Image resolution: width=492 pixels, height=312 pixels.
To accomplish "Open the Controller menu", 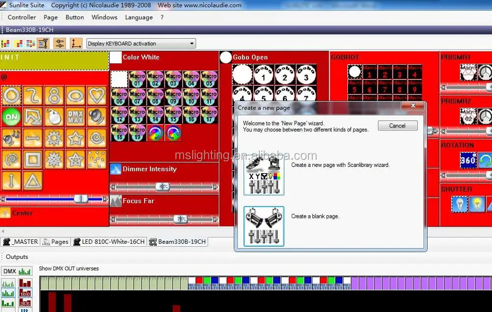I will point(22,17).
